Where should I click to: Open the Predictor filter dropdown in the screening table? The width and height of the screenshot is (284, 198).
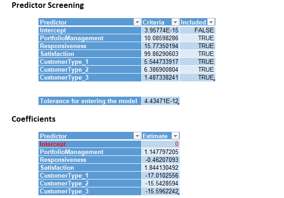[137, 22]
